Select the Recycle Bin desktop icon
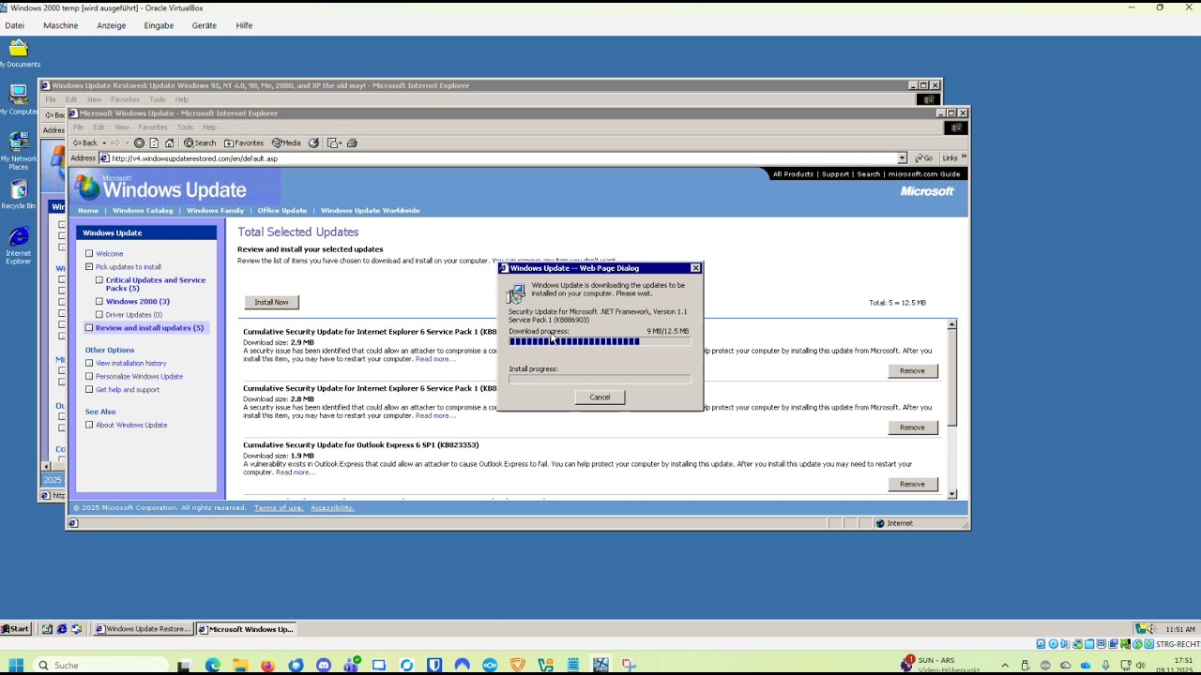This screenshot has height=675, width=1201. [x=19, y=195]
